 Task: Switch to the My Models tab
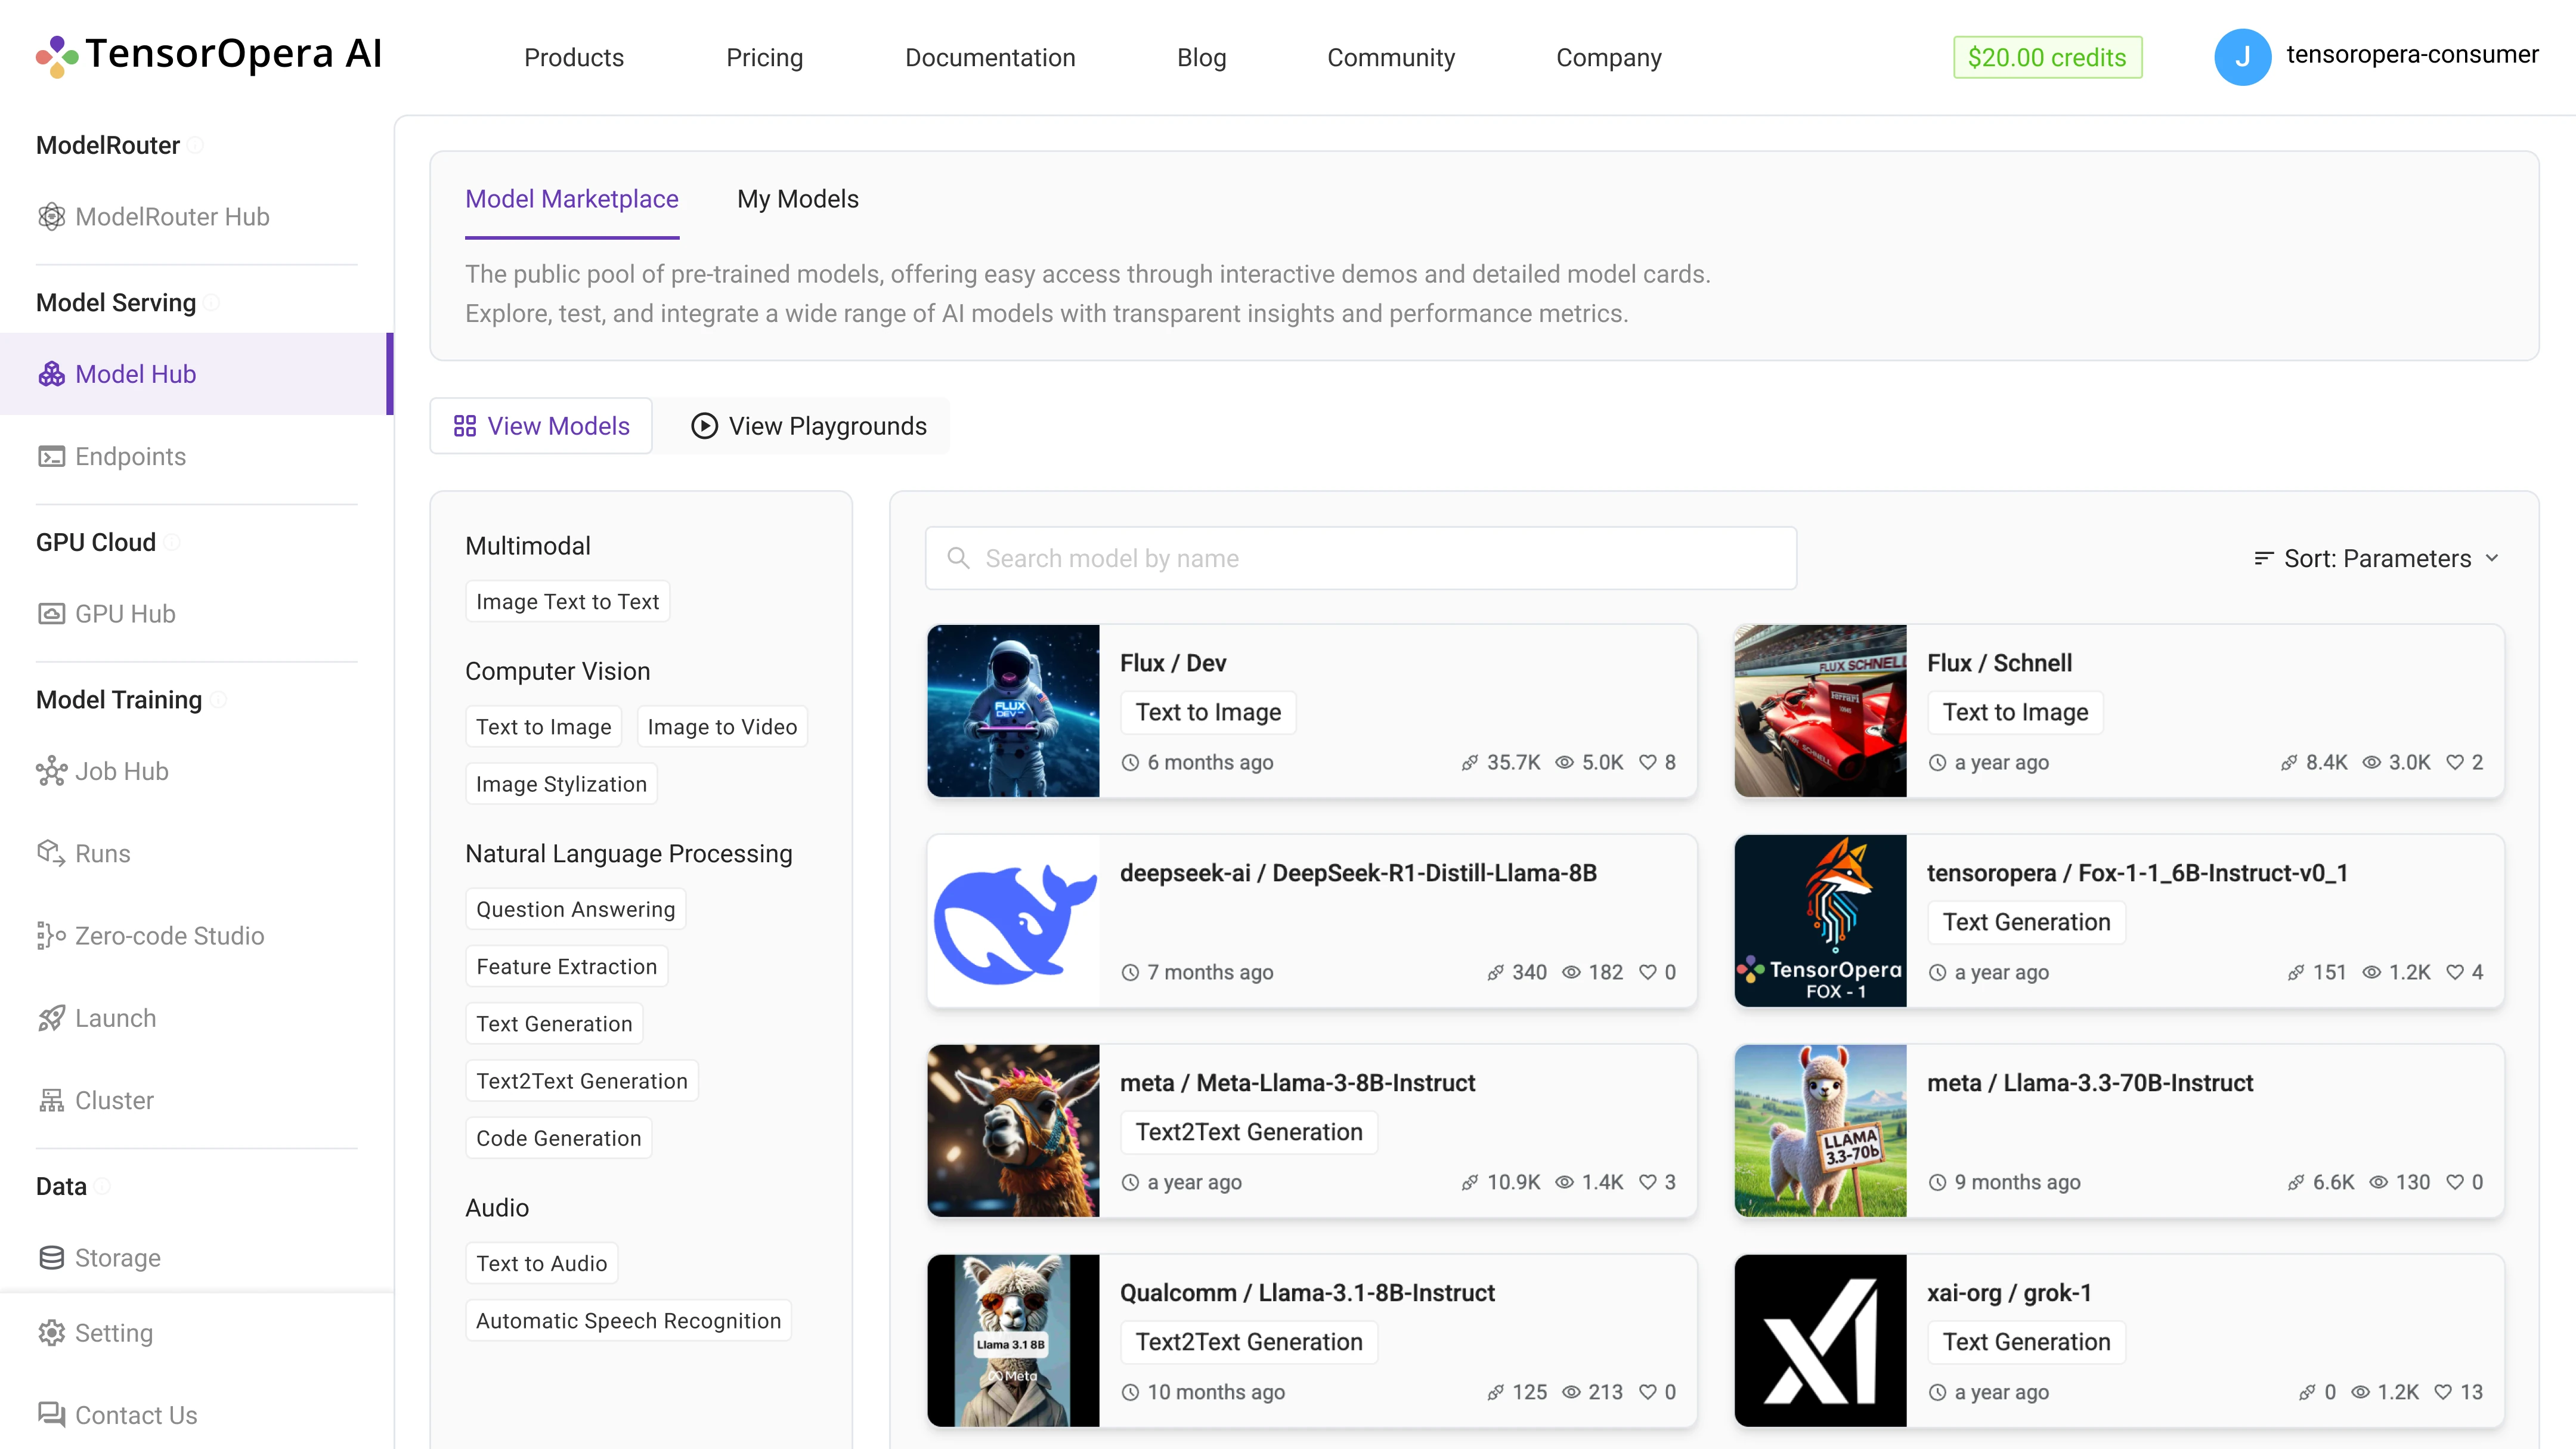[797, 199]
